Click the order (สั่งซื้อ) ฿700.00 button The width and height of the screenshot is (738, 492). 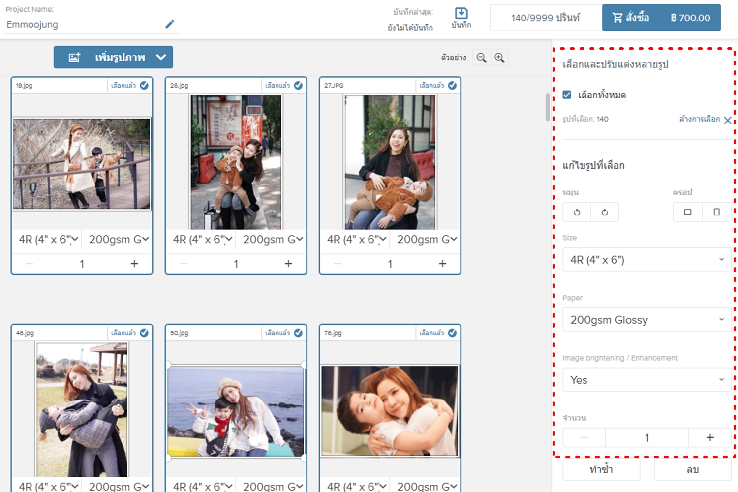coord(661,18)
